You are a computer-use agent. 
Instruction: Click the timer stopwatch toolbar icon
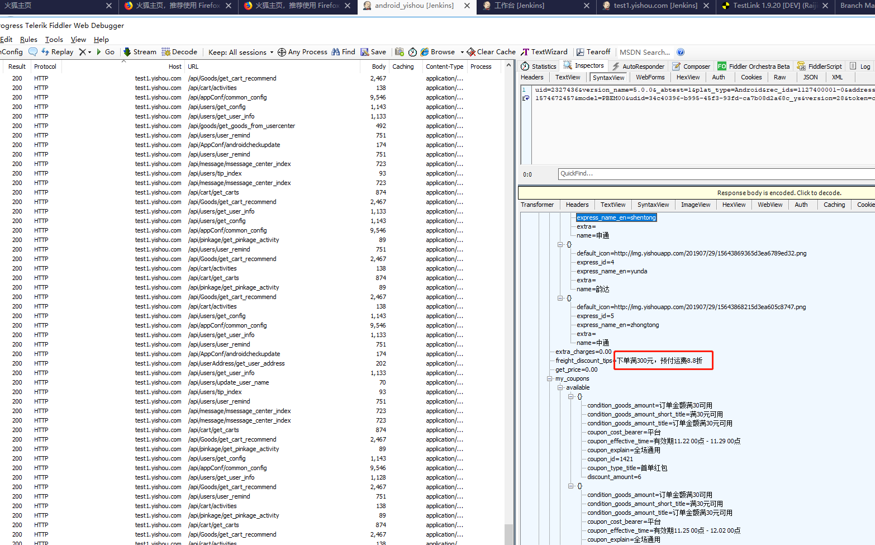point(412,52)
